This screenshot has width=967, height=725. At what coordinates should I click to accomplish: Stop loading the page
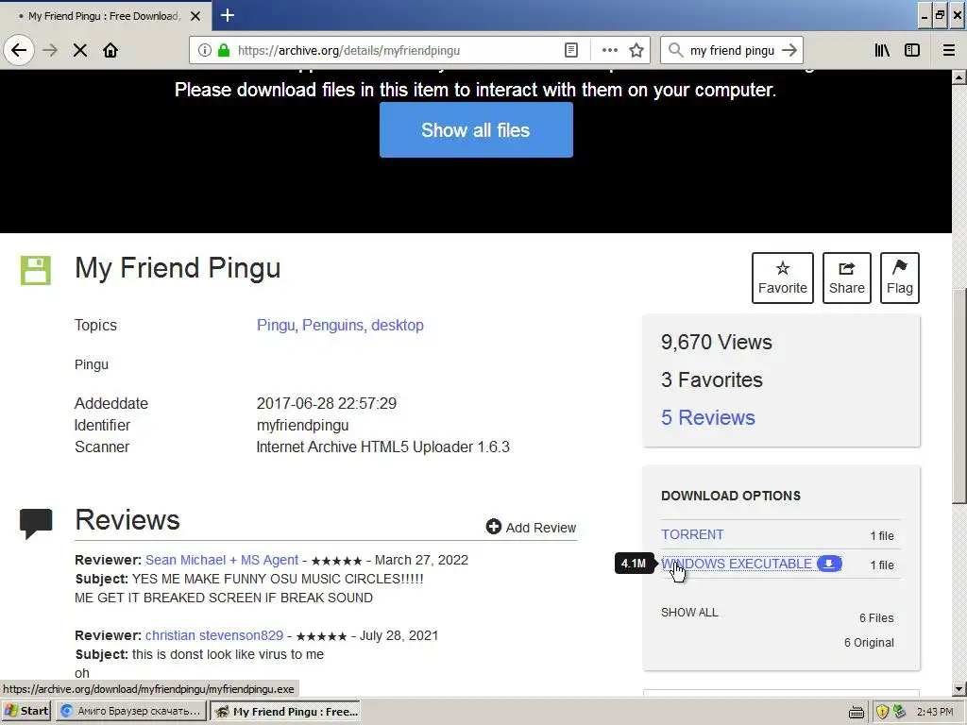pyautogui.click(x=80, y=51)
